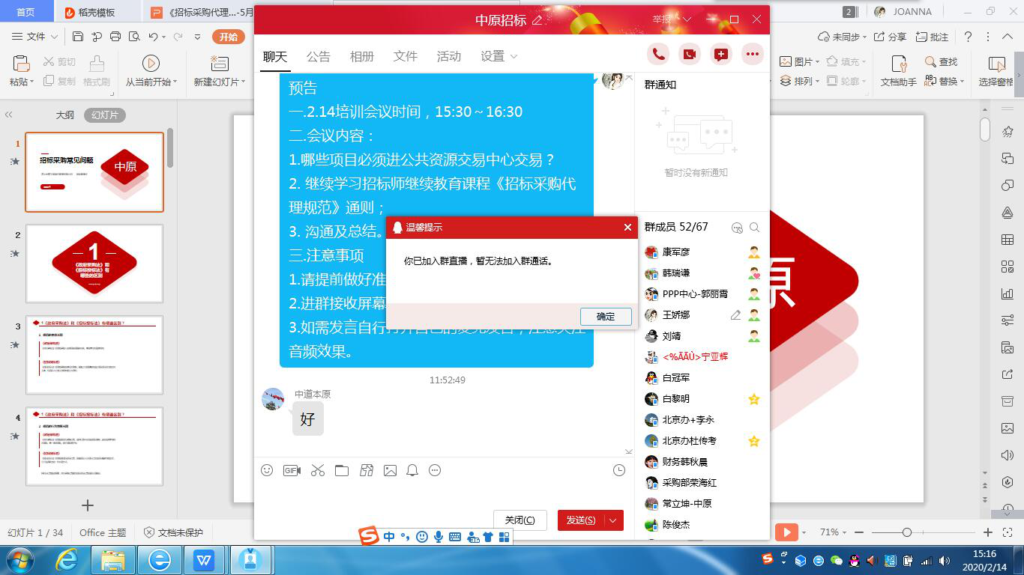This screenshot has width=1024, height=575.
Task: Open Windows Start button
Action: (19, 560)
